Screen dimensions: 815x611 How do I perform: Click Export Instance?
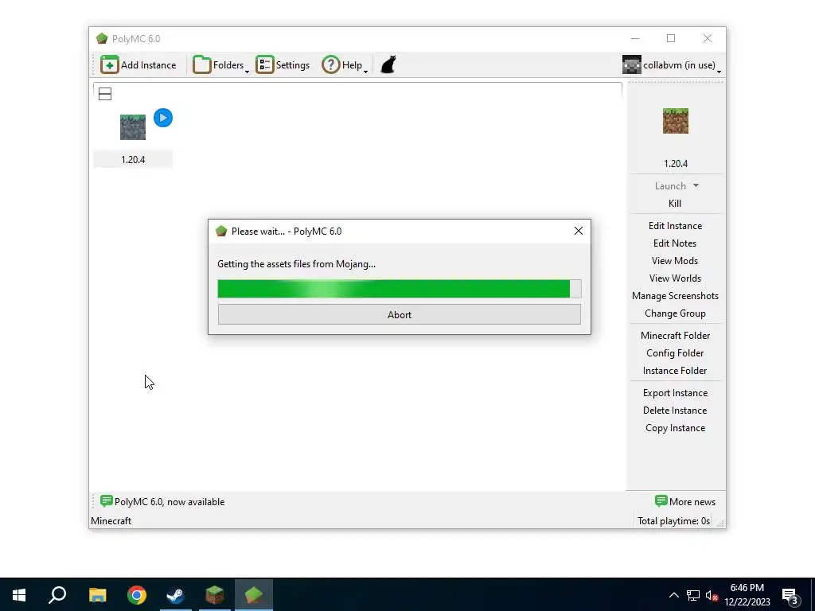point(675,393)
